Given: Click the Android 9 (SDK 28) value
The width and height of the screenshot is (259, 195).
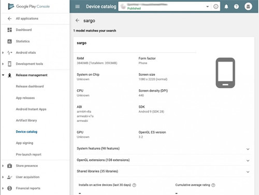Looking at the screenshot, I should tap(151, 112).
